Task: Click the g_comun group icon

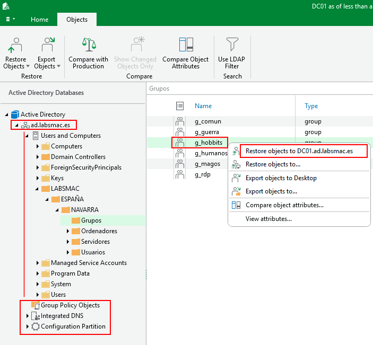Action: 180,121
